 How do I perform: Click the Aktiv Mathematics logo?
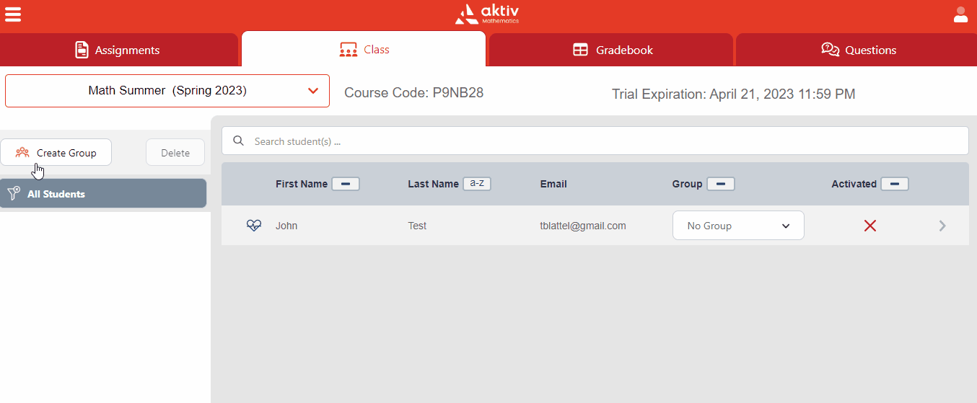point(487,14)
